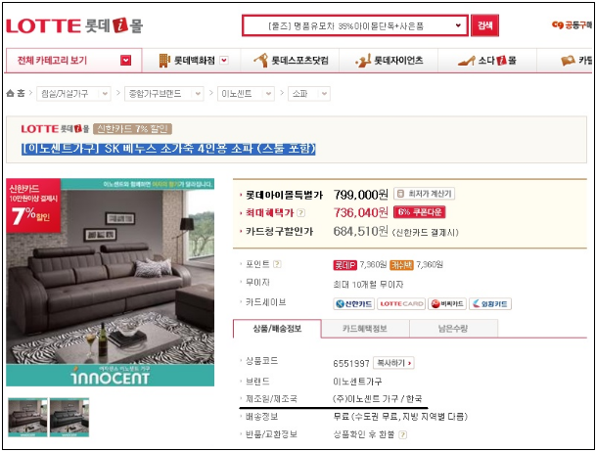Open the 최저가 계산기 calculator
Screen dimensions: 596x452
(424, 194)
